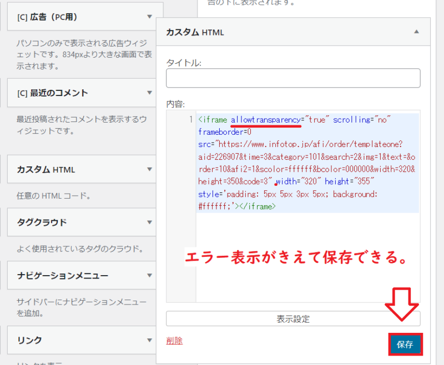Image resolution: width=444 pixels, height=365 pixels.
Task: Expand the left カスタム HTML widget arrow
Action: point(149,169)
